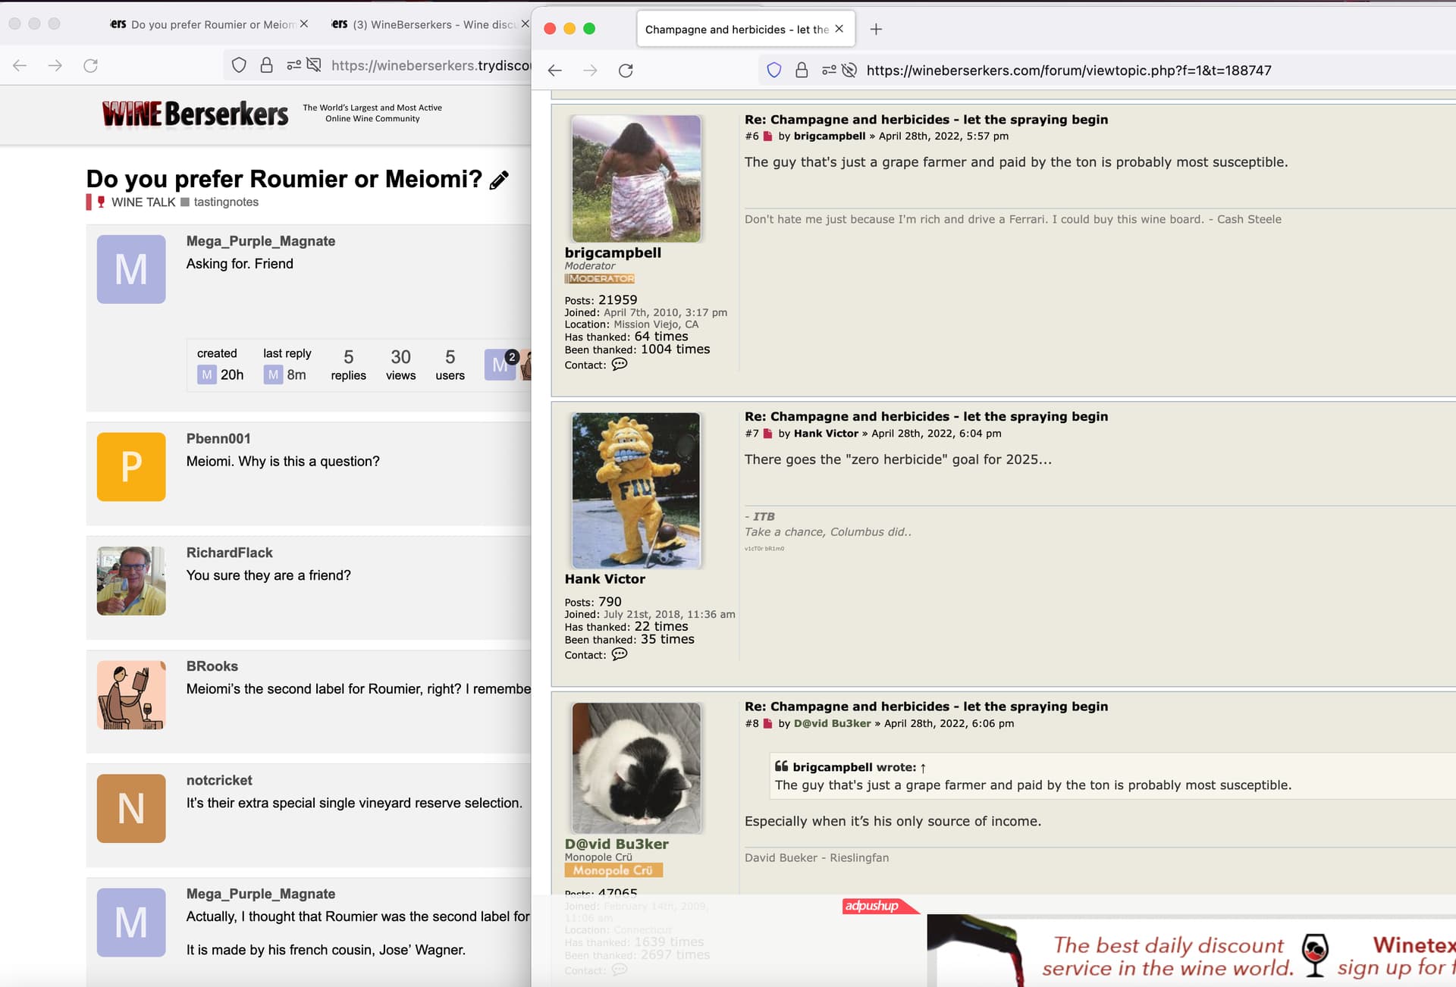Viewport: 1456px width, 987px height.
Task: Click Hank Victor's contact speech bubble icon
Action: (620, 654)
